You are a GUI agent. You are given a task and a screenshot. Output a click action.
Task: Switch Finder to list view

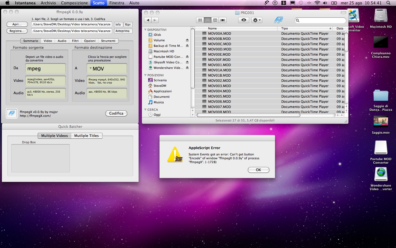click(x=208, y=20)
